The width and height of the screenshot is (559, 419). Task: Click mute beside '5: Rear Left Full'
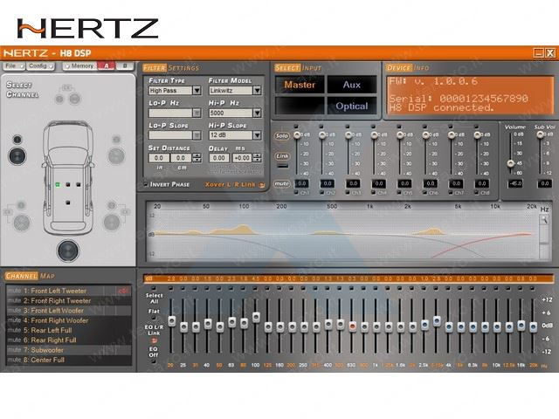(14, 330)
